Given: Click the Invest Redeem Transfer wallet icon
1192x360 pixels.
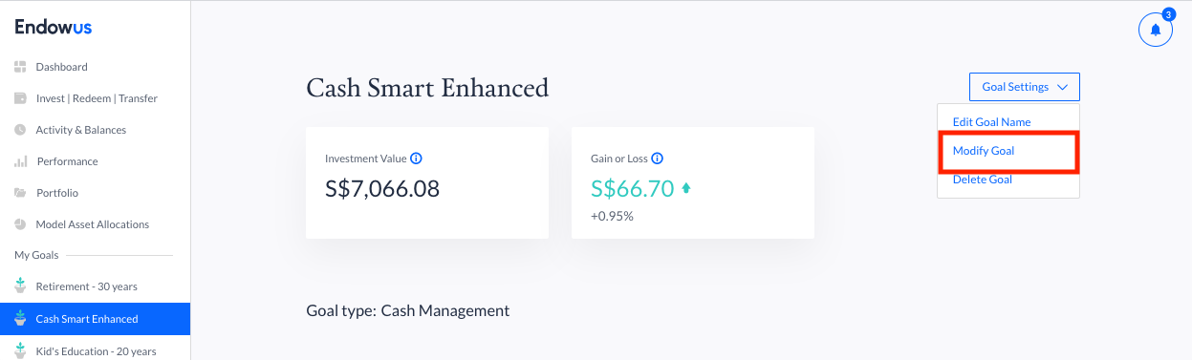Looking at the screenshot, I should click(x=20, y=98).
